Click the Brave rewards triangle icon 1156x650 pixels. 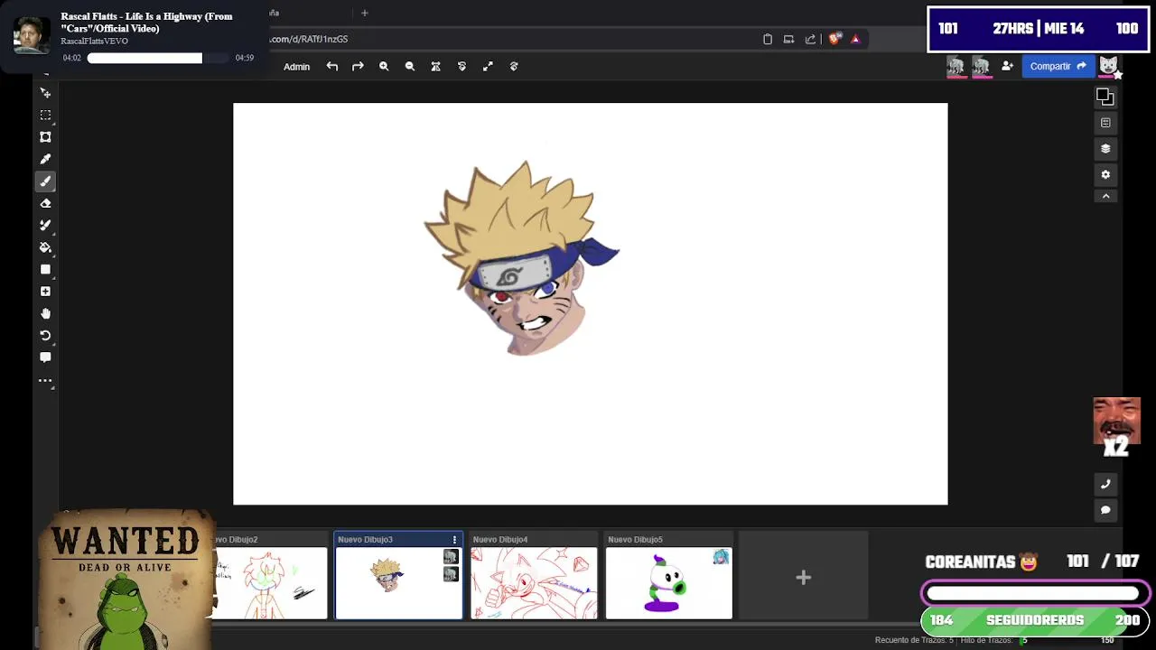[855, 39]
